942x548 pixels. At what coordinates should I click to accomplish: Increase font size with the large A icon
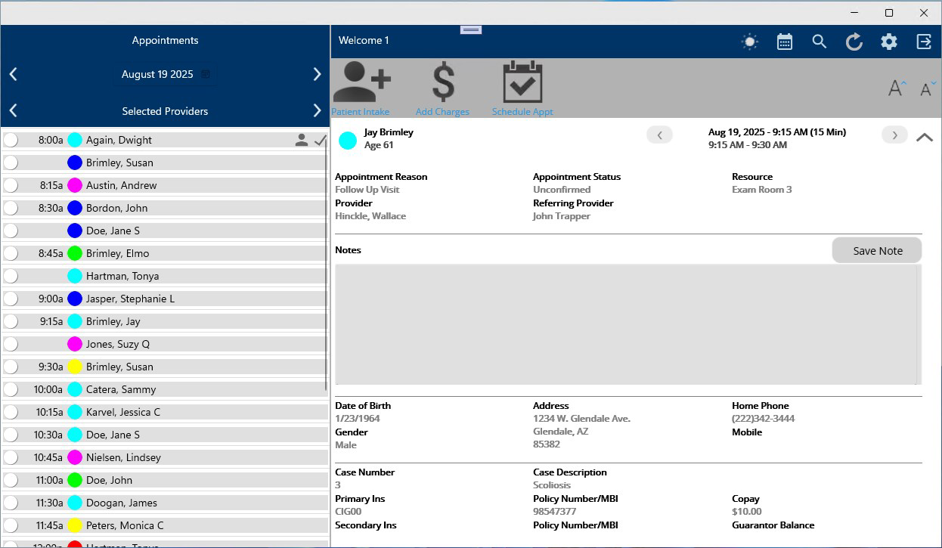click(x=897, y=88)
